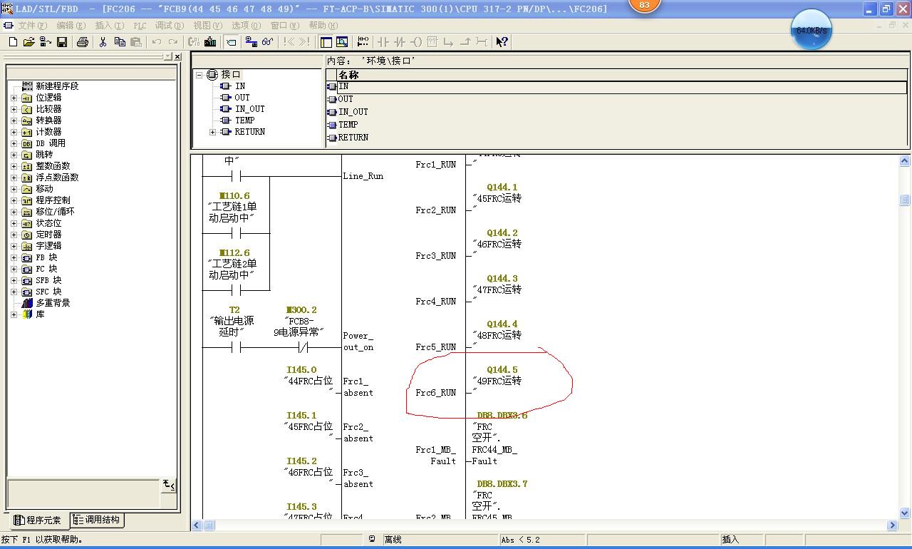Screen dimensions: 912x549
Task: Select the M300.2 contact address
Action: pos(301,310)
